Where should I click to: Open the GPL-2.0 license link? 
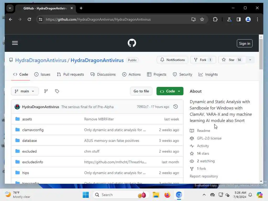coord(209,138)
